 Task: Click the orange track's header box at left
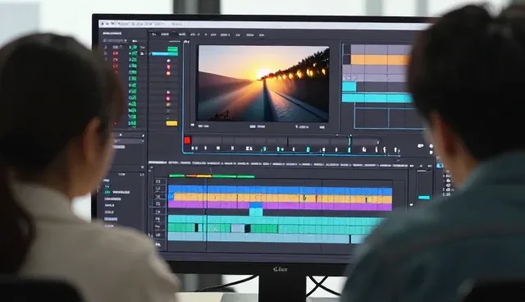[158, 197]
